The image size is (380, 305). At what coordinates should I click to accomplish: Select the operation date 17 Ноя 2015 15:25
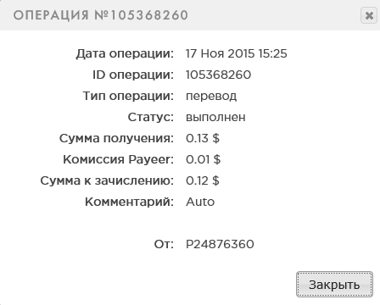pos(237,53)
